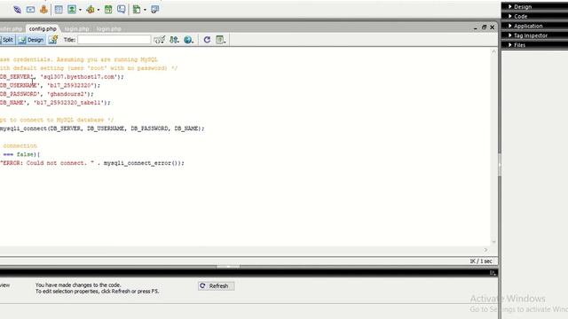Click the 'b17_25932320' username string
This screenshot has width=568, height=319.
pyautogui.click(x=70, y=85)
